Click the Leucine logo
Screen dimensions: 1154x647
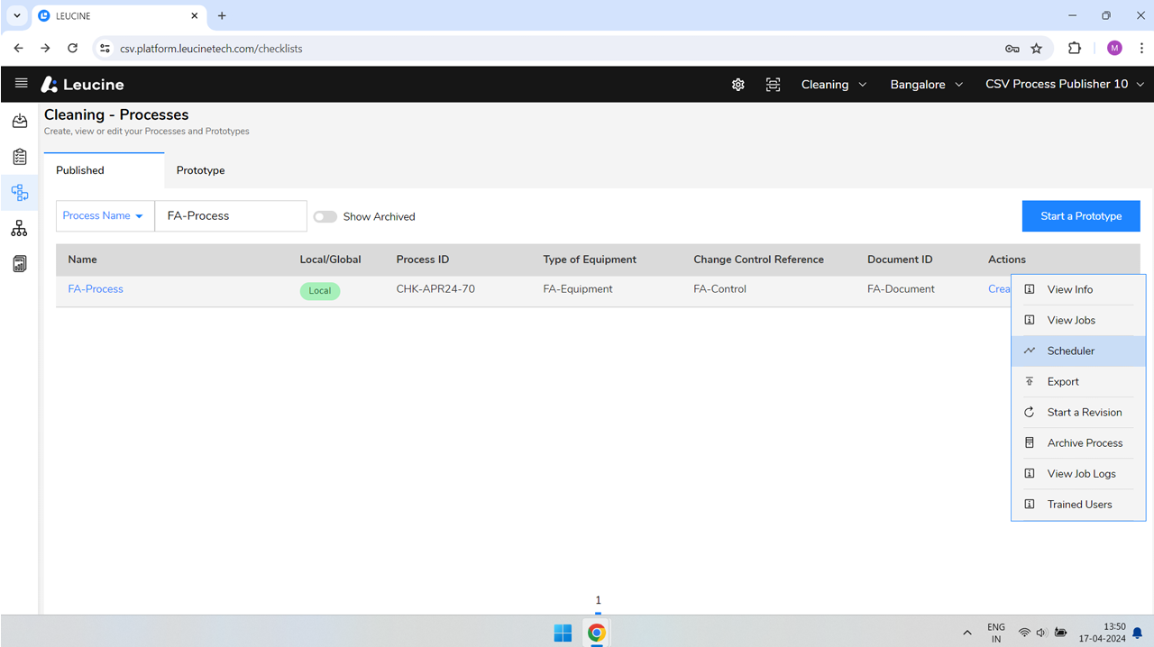(82, 84)
